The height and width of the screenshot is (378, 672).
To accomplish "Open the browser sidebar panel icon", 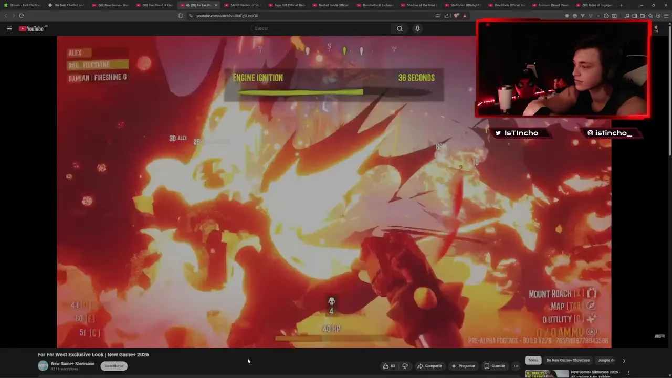I will pyautogui.click(x=635, y=16).
